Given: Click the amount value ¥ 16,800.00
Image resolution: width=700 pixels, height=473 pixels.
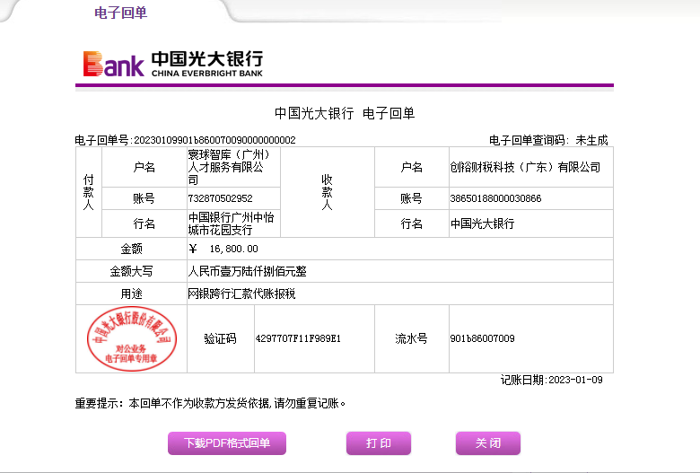Looking at the screenshot, I should click(x=223, y=249).
